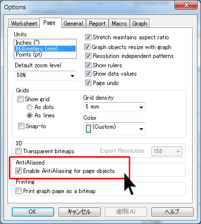Open the Grid density dropdown

click(115, 107)
